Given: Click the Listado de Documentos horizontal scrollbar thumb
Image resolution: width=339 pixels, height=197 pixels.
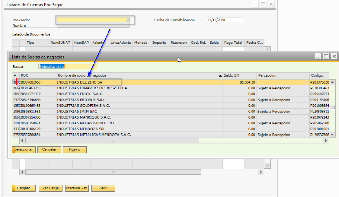Looking at the screenshot, I should 113,172.
